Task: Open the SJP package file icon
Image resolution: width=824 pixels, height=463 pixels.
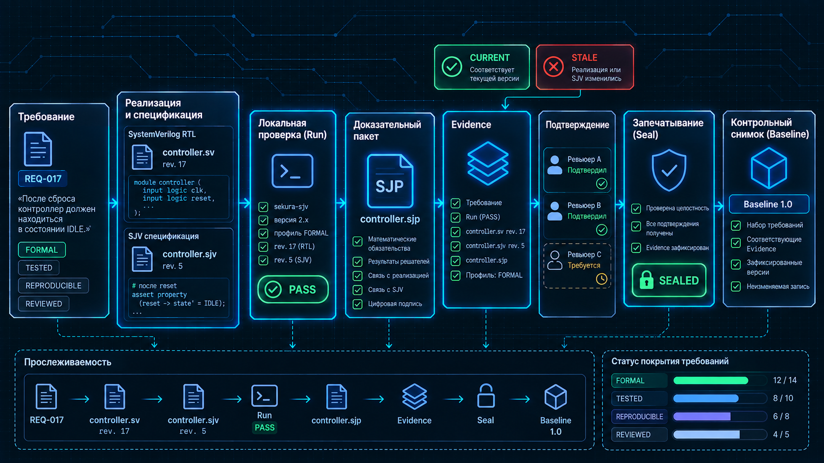Action: coord(390,181)
